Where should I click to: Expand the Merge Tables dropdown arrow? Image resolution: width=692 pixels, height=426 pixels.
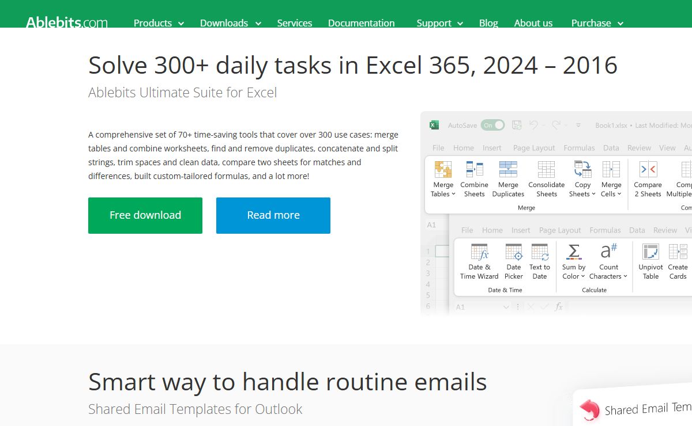click(453, 194)
